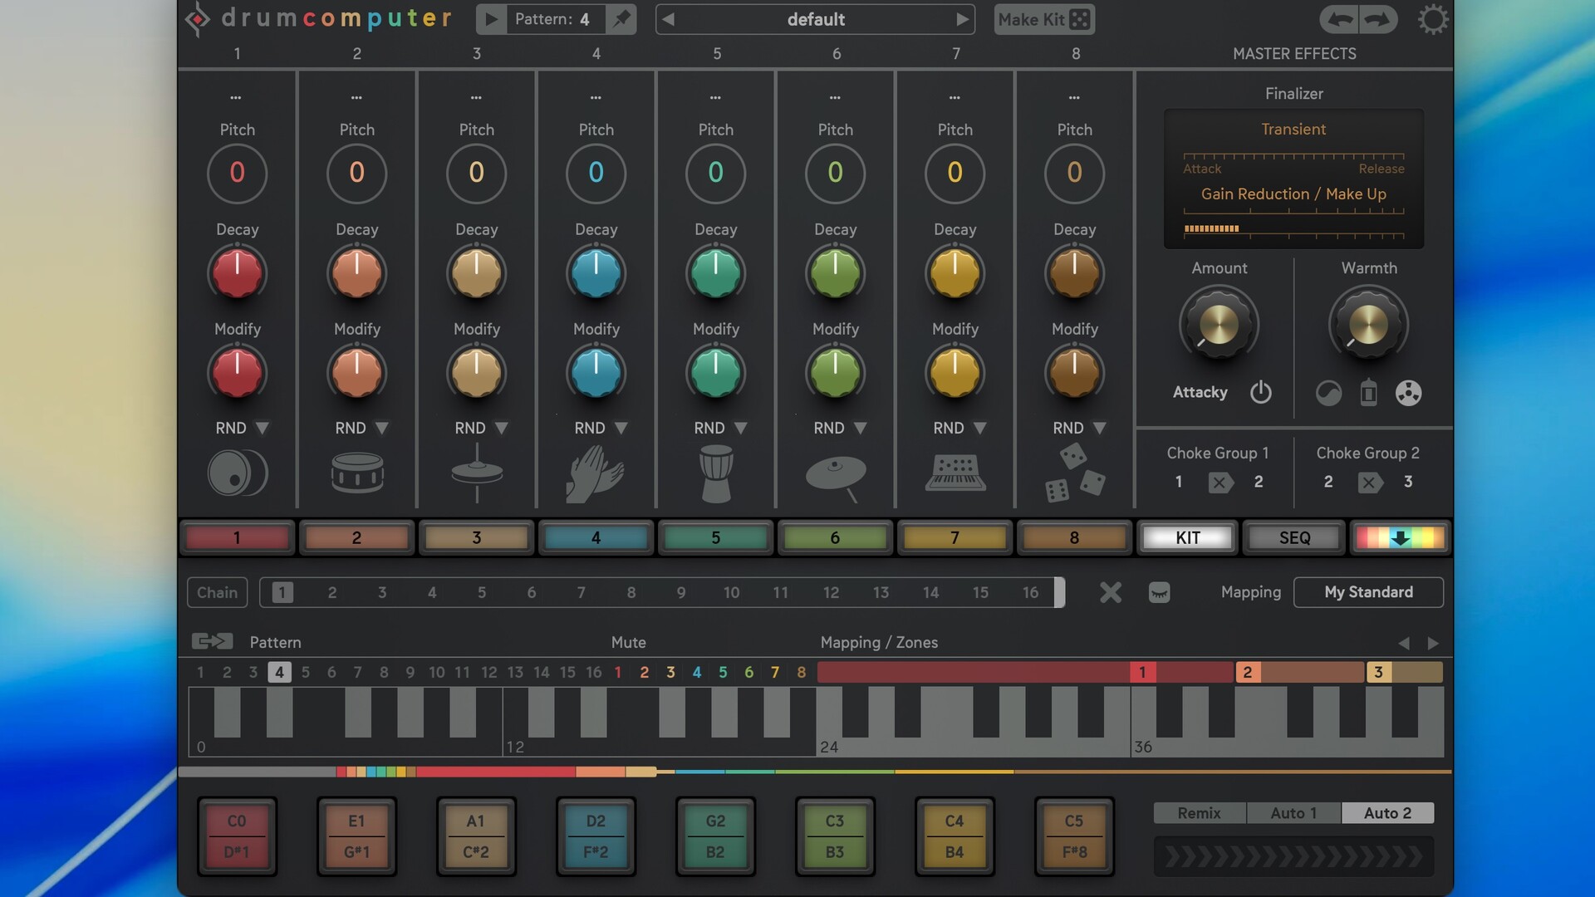This screenshot has width=1595, height=897.
Task: Click the keyboard icon beside Mapping
Action: (1160, 592)
